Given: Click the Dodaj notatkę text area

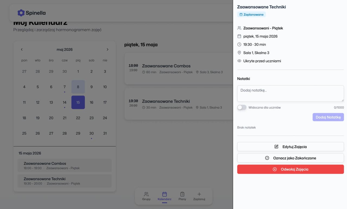Looking at the screenshot, I should coord(290,94).
